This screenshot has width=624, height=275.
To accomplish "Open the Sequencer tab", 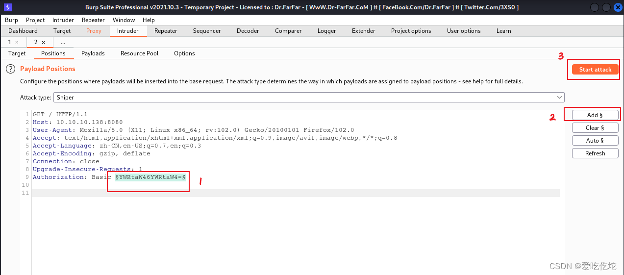I will pyautogui.click(x=207, y=31).
